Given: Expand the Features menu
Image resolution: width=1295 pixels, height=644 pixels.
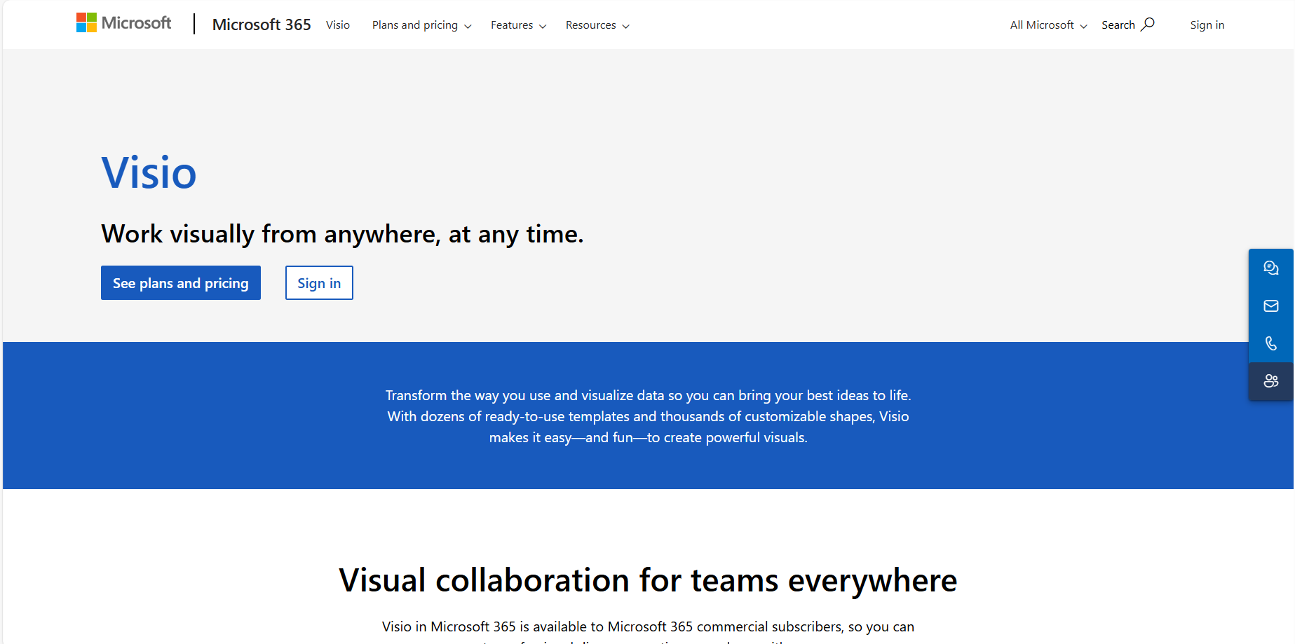Looking at the screenshot, I should [x=519, y=25].
